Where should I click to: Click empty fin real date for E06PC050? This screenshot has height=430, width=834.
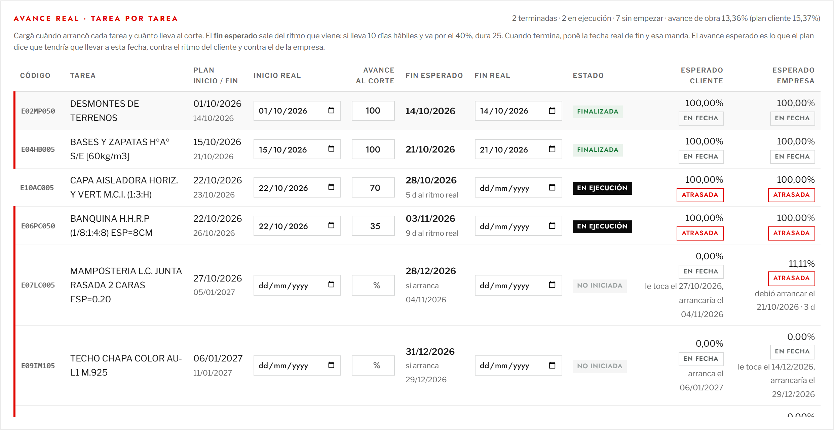(518, 226)
